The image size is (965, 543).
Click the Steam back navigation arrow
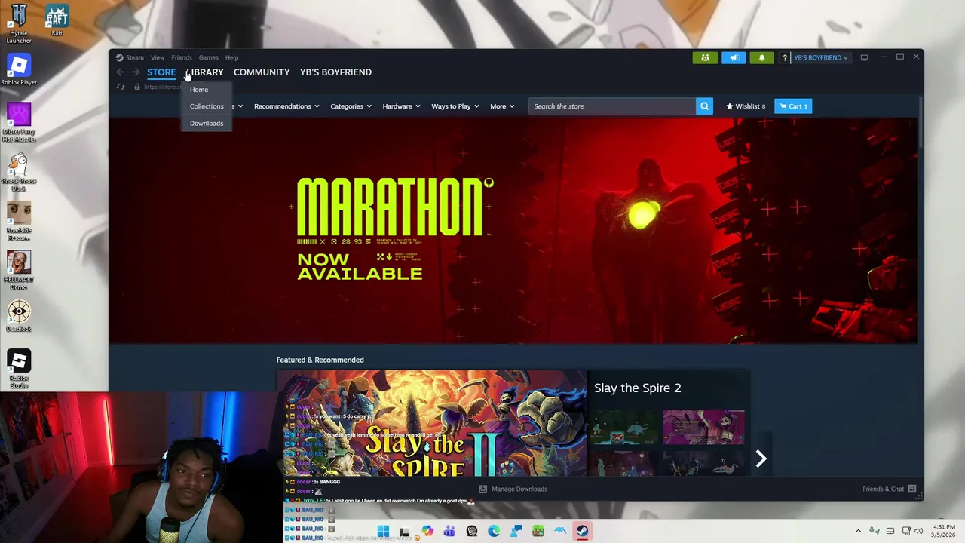point(120,72)
